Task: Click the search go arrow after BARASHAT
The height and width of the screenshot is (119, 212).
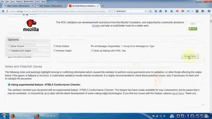Action: click(145, 11)
